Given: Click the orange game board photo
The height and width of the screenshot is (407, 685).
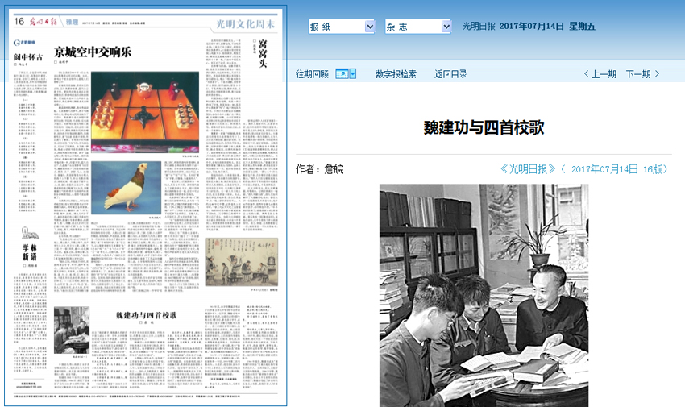Looking at the screenshot, I should [145, 111].
